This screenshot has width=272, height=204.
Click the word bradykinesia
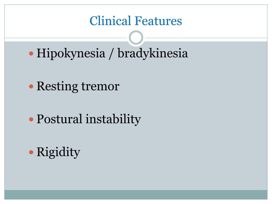coord(153,53)
